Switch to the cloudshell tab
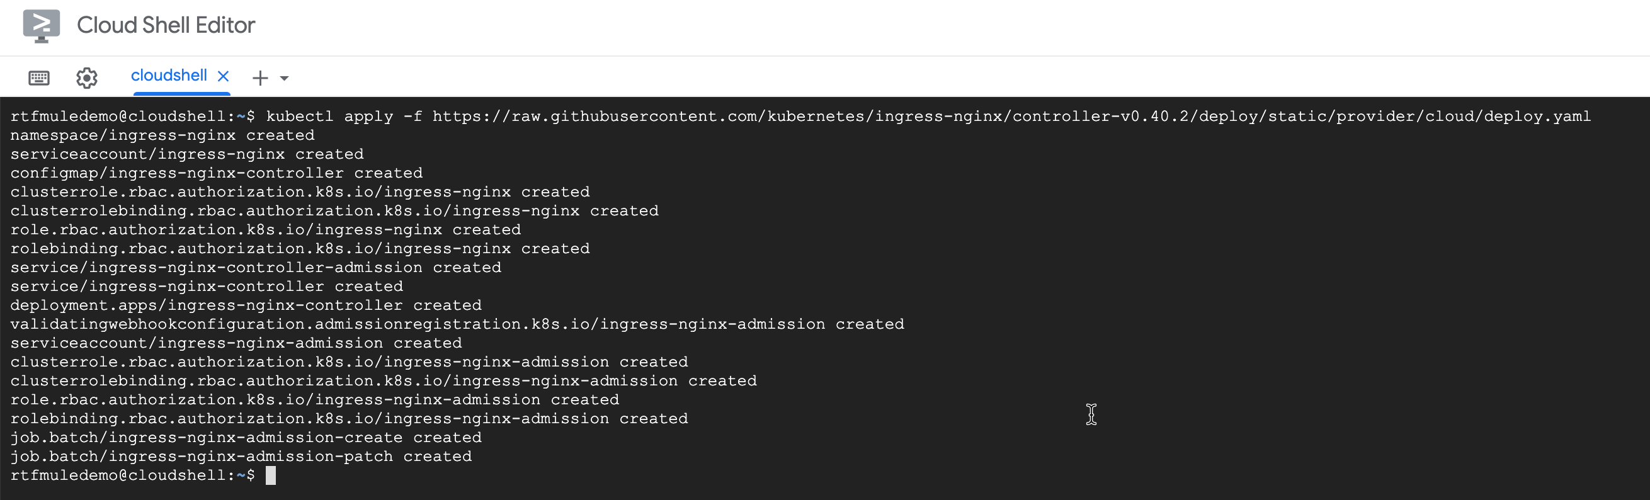This screenshot has height=500, width=1650. click(168, 76)
